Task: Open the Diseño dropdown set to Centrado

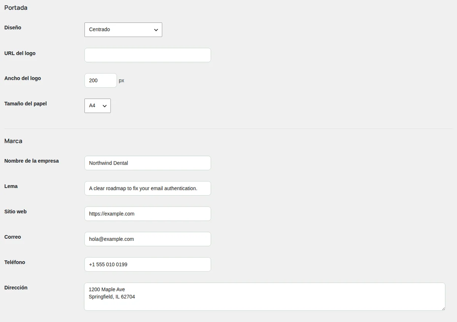Action: coord(123,30)
